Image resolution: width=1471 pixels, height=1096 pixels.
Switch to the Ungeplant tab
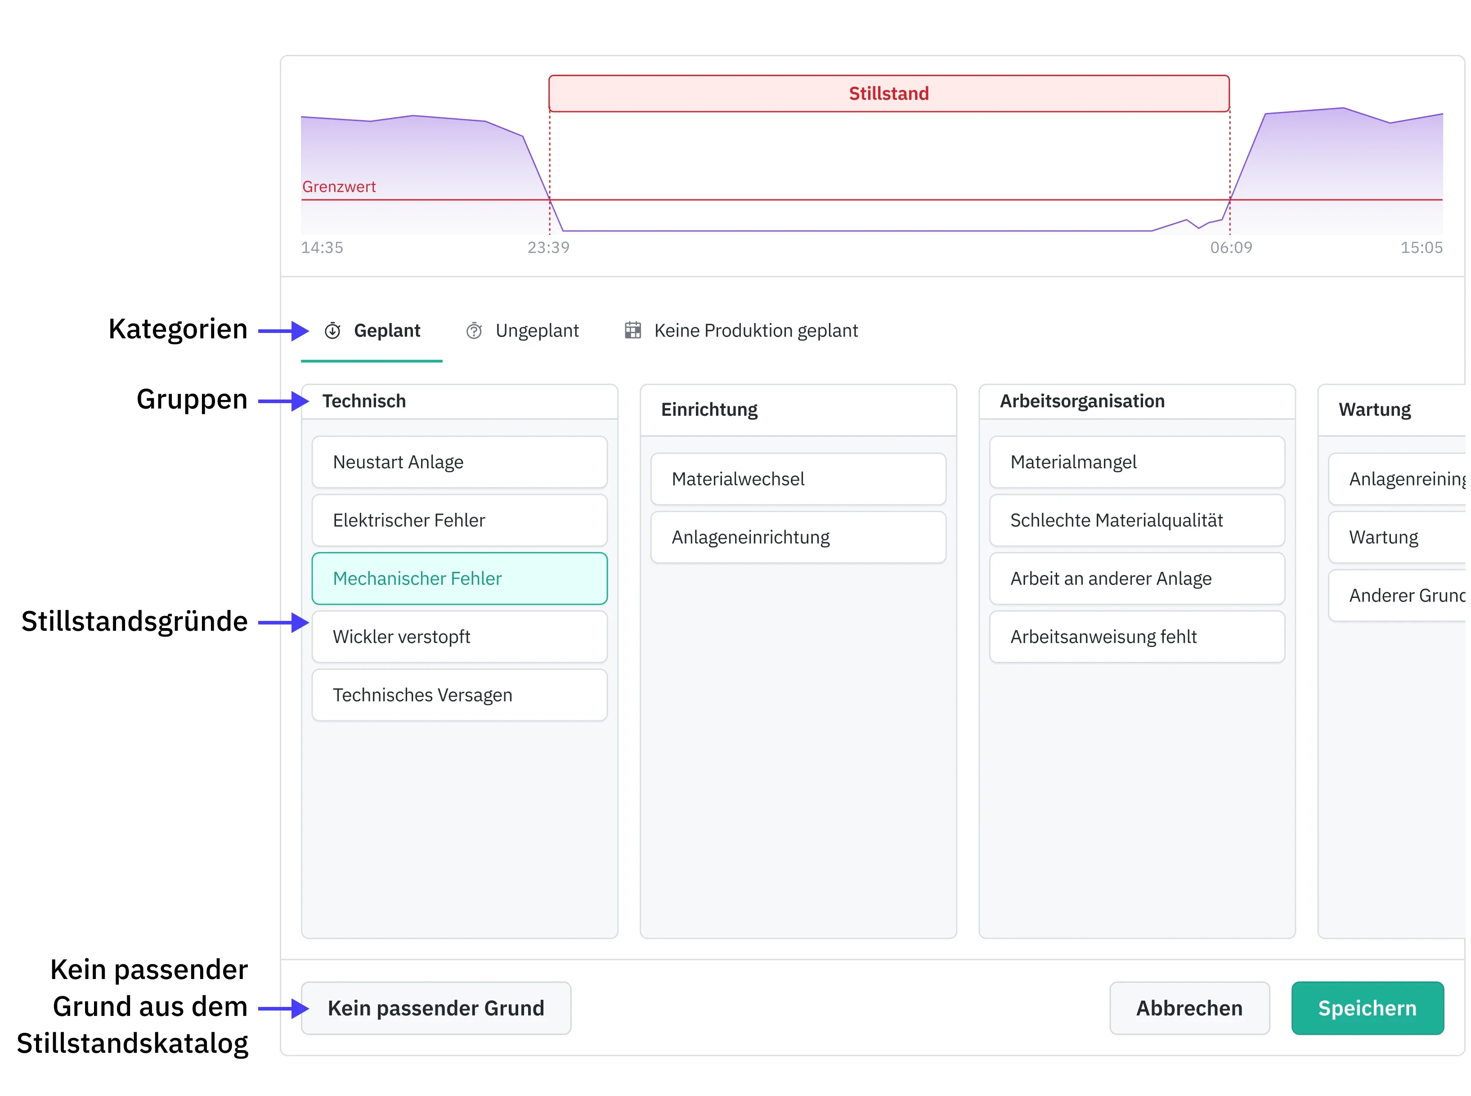click(537, 330)
